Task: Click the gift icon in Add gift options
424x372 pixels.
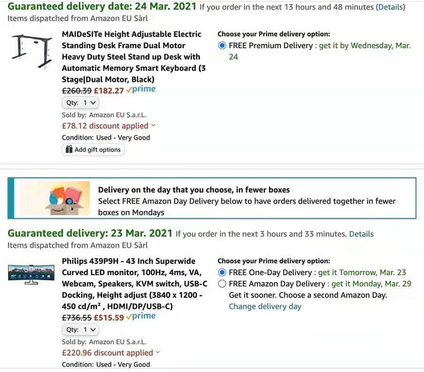Action: [x=69, y=149]
